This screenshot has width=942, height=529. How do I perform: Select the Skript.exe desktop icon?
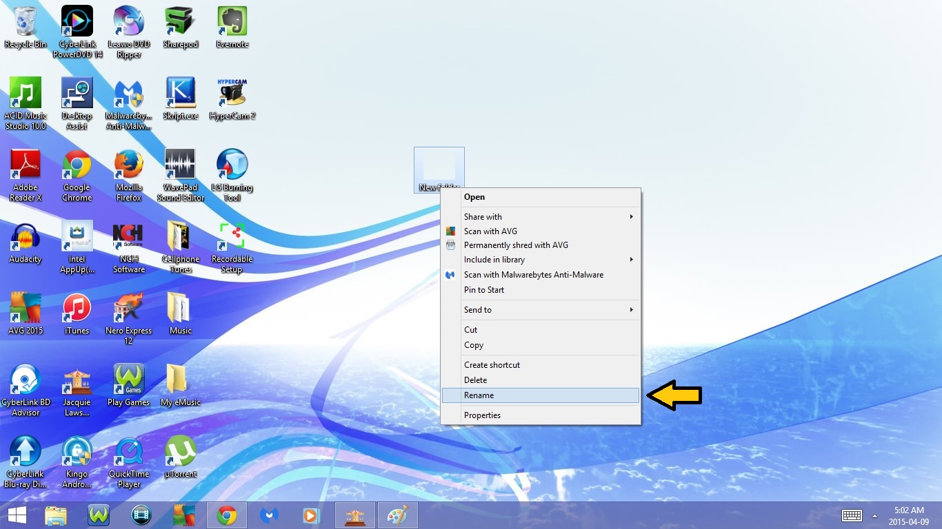tap(181, 98)
